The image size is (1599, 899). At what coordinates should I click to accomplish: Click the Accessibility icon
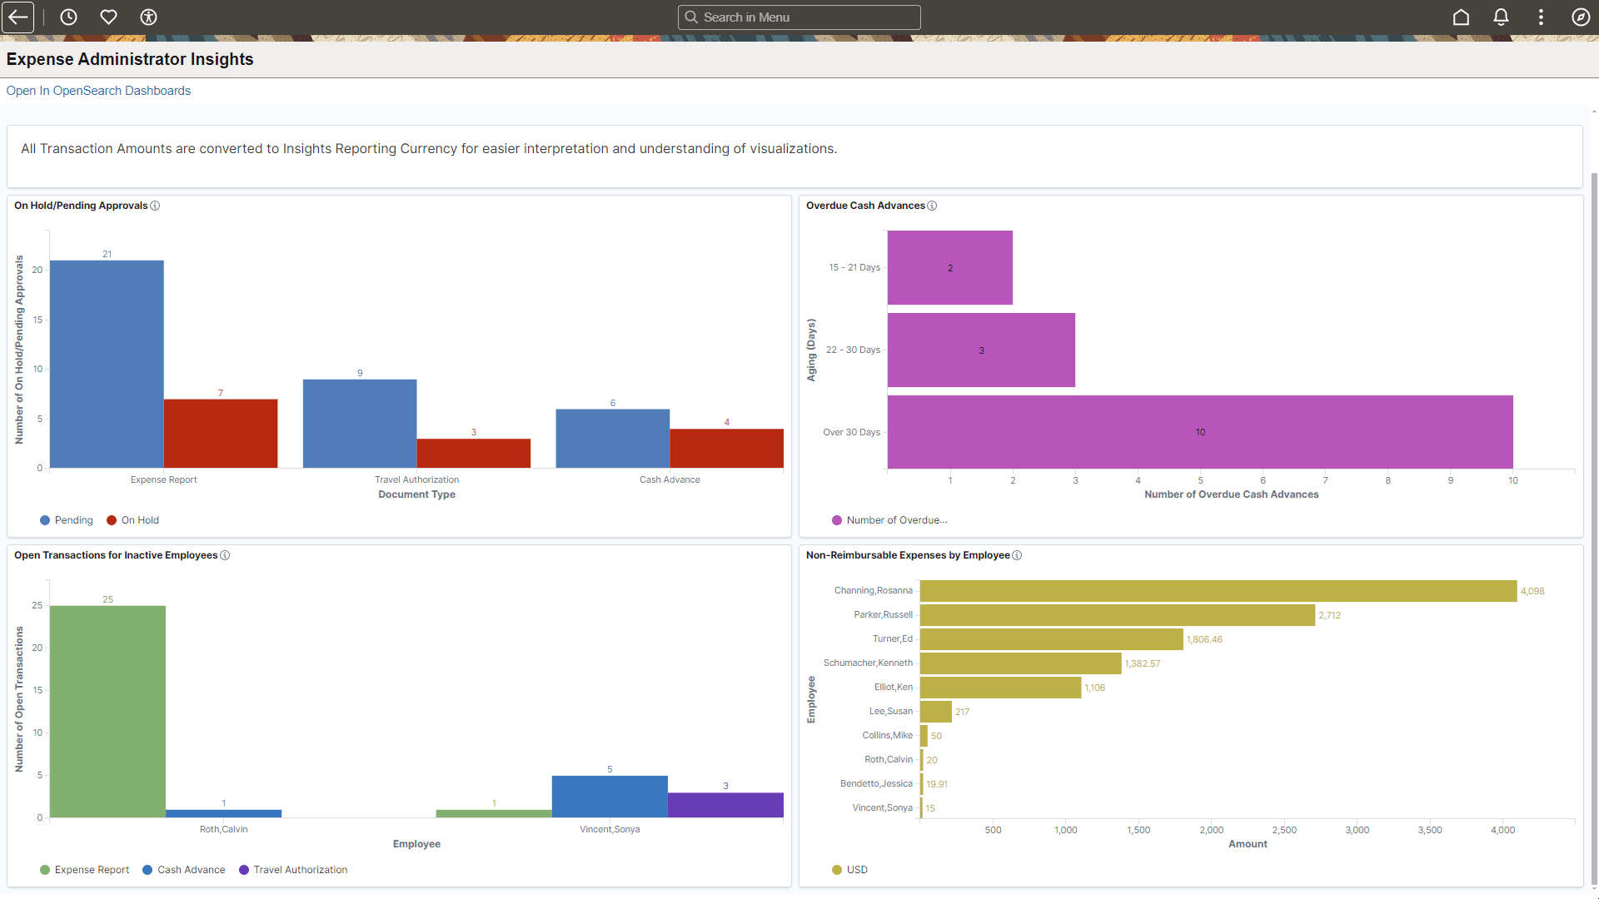pos(148,17)
